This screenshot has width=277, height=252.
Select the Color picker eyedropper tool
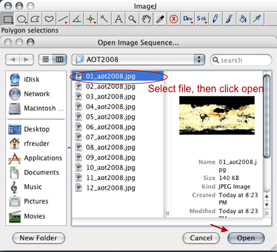coord(160,19)
